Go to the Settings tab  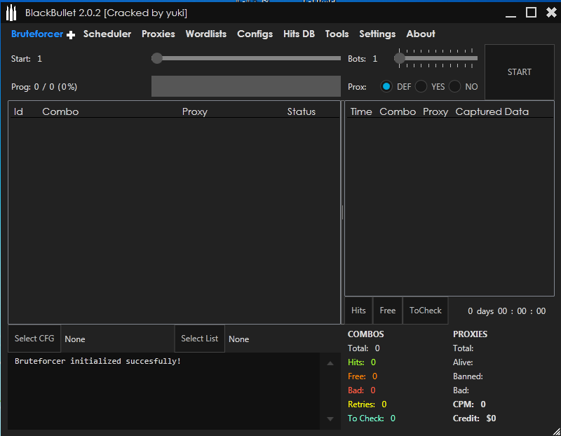[x=377, y=34]
